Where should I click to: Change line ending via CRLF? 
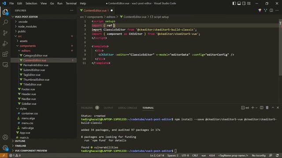pos(195,155)
